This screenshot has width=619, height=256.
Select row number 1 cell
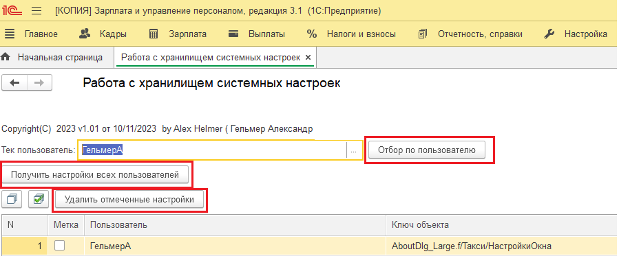click(x=25, y=246)
